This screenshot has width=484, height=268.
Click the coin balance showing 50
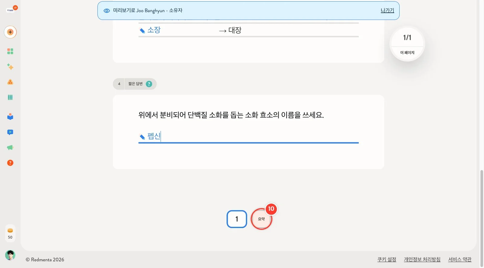point(10,233)
